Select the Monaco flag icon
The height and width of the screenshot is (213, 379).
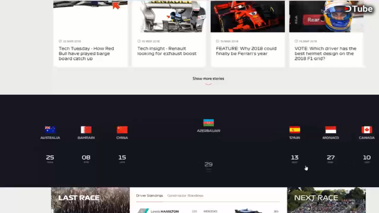tap(330, 130)
